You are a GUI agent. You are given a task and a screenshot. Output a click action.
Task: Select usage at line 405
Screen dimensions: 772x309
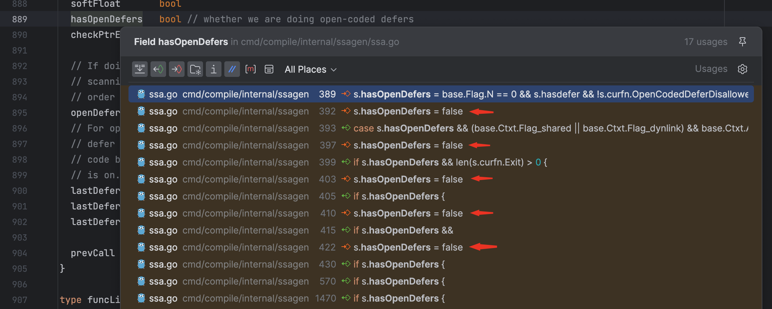tap(441, 196)
